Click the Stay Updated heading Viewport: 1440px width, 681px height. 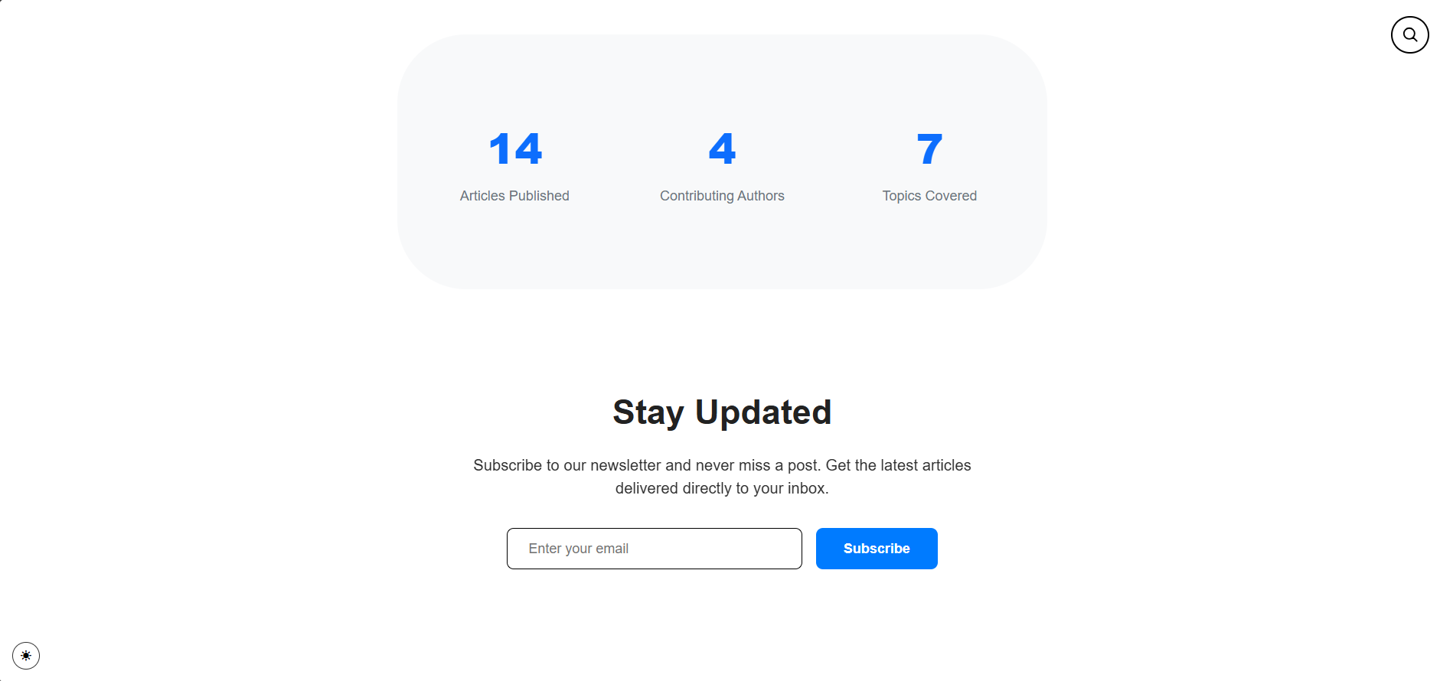coord(722,412)
